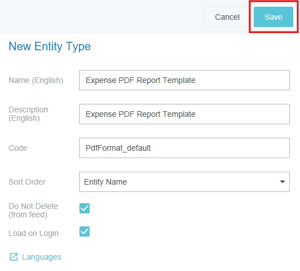The width and height of the screenshot is (300, 271).
Task: Select the Code field containing PdfFormat_default
Action: 184,148
